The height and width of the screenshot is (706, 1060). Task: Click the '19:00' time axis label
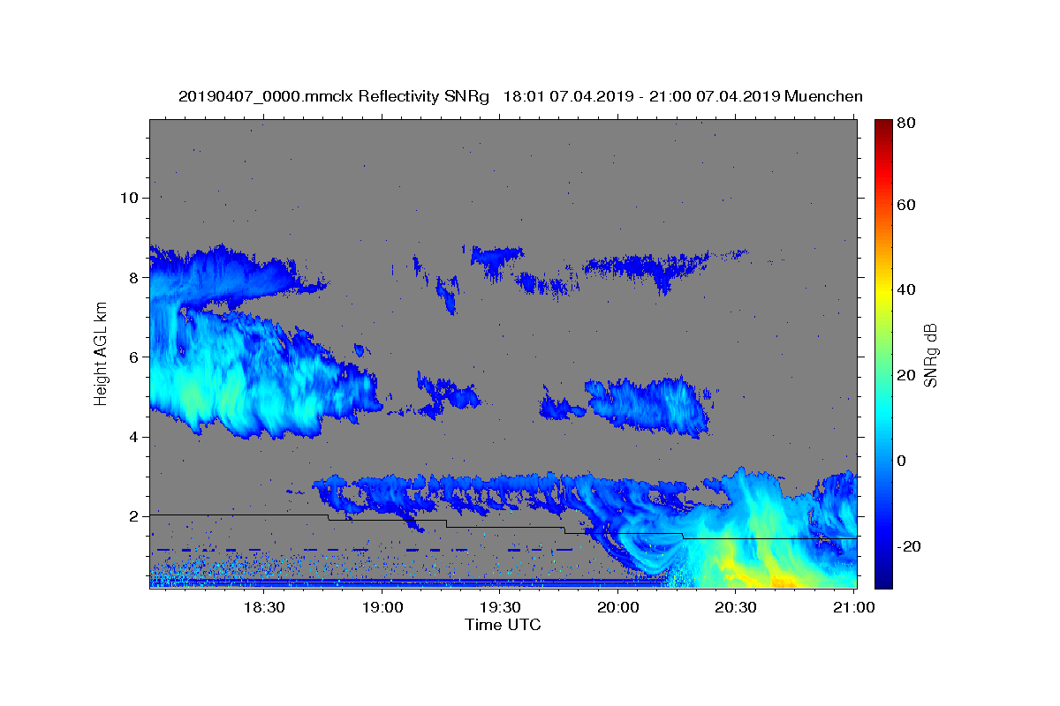[x=382, y=607]
